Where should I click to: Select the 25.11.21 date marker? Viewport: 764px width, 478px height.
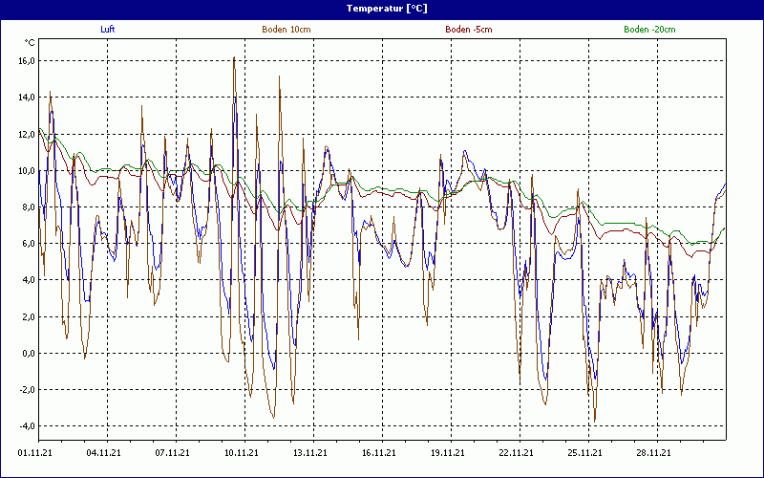(x=585, y=453)
